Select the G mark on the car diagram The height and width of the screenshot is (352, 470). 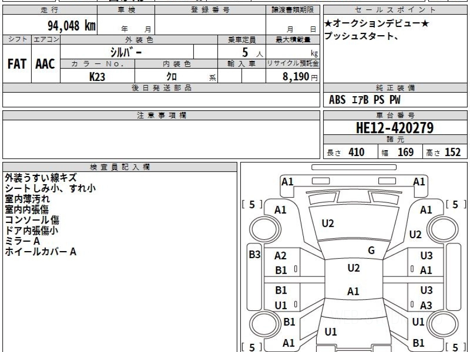coord(372,251)
